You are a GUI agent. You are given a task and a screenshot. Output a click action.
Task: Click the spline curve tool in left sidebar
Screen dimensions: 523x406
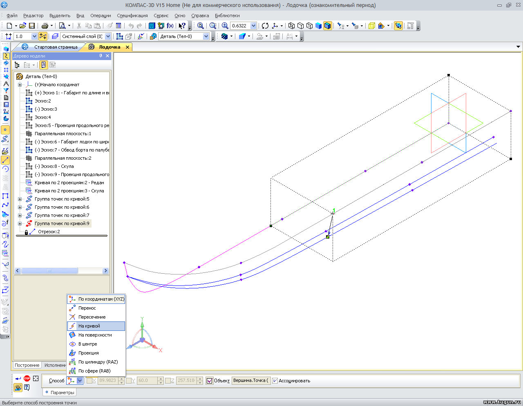coord(5,205)
